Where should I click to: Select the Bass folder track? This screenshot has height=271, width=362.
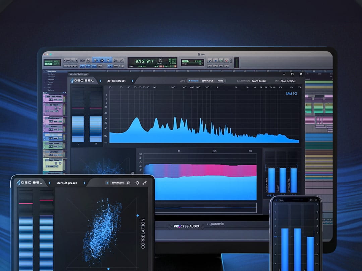tap(54, 143)
